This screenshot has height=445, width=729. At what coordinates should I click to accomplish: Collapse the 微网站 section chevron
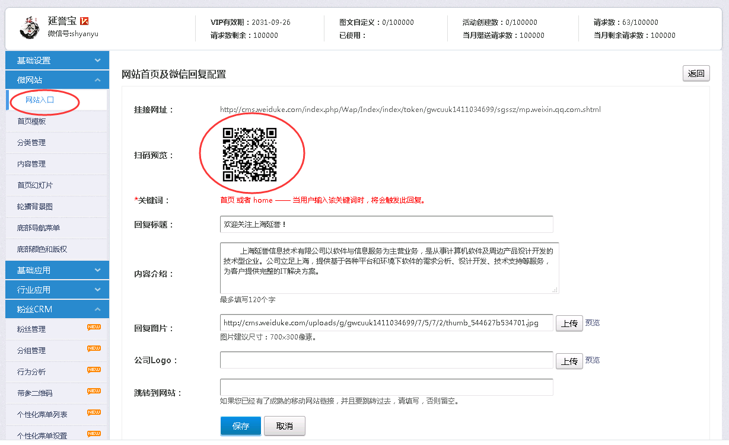click(98, 80)
